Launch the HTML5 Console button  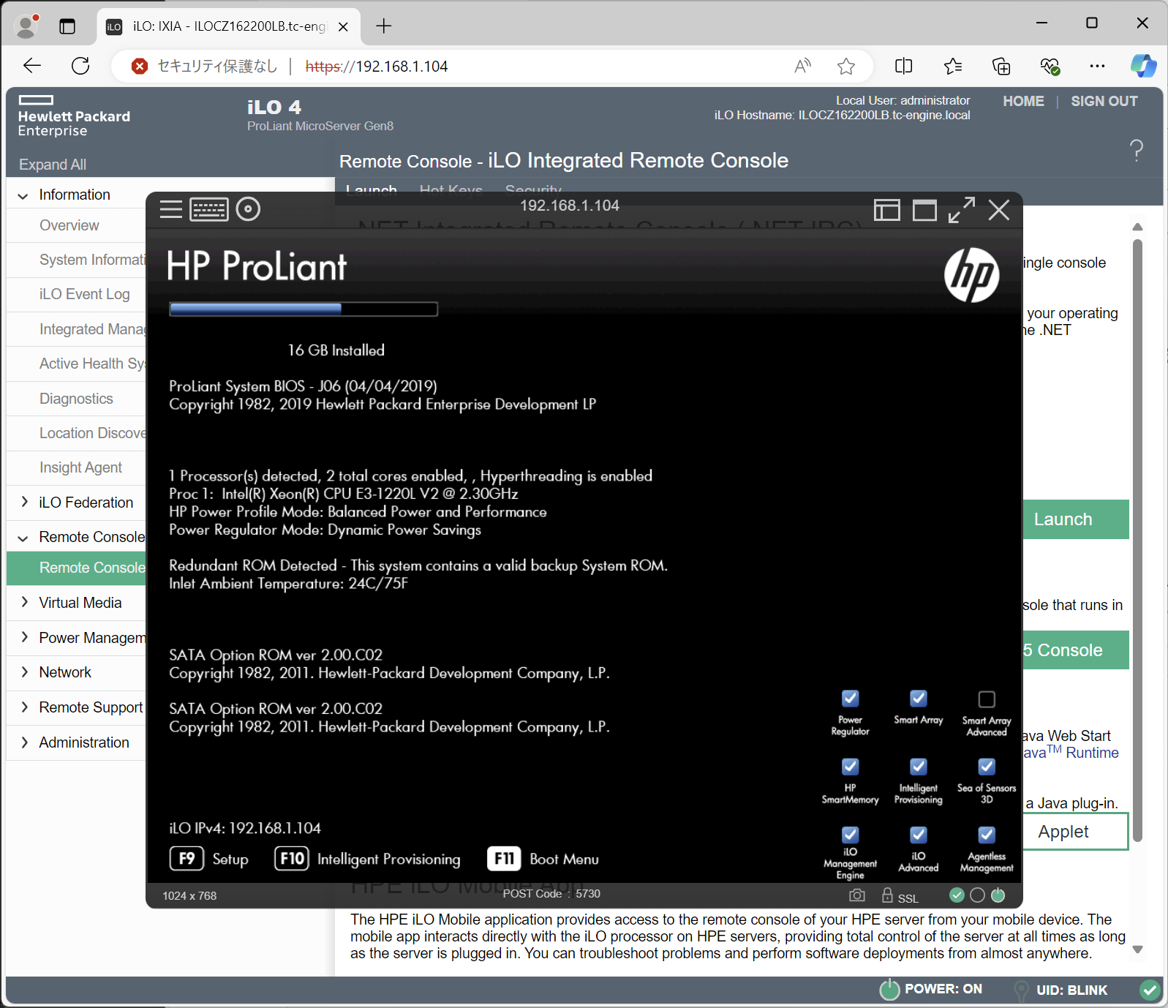pos(1075,650)
